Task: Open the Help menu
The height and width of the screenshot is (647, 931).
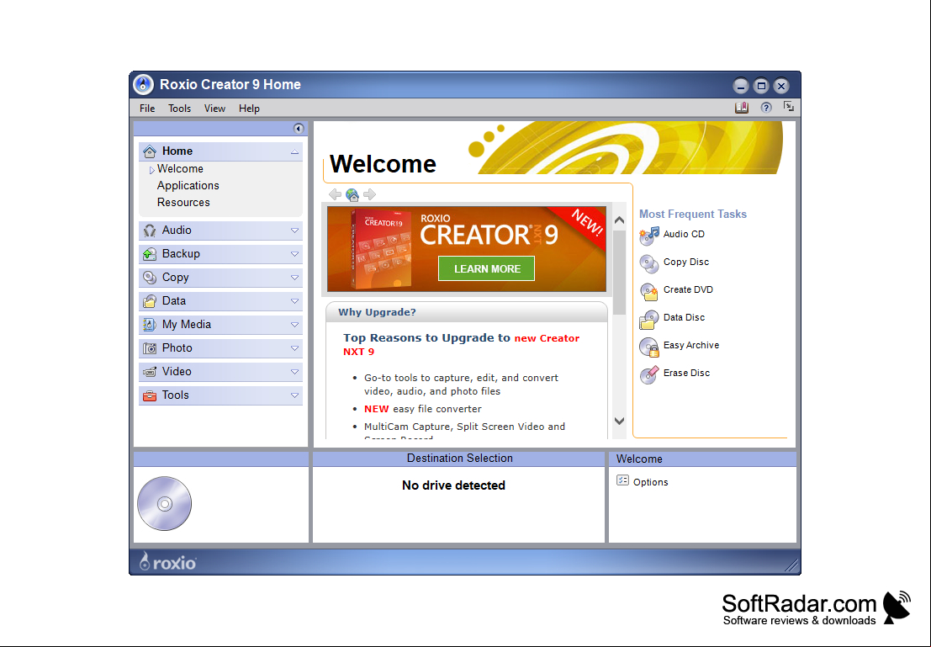Action: click(x=250, y=109)
